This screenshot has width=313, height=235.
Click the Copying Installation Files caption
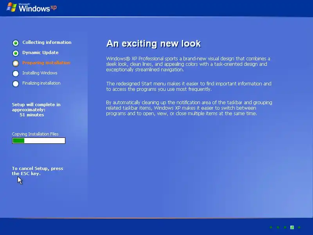click(x=35, y=134)
